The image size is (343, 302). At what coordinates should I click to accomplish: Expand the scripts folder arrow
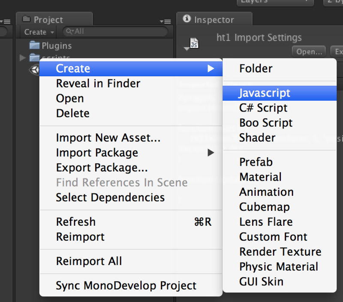point(23,58)
